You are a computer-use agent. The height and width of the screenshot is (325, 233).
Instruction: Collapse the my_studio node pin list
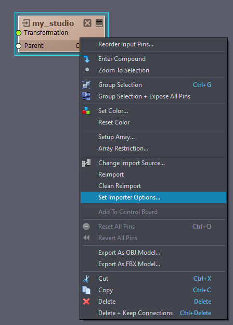tap(99, 23)
